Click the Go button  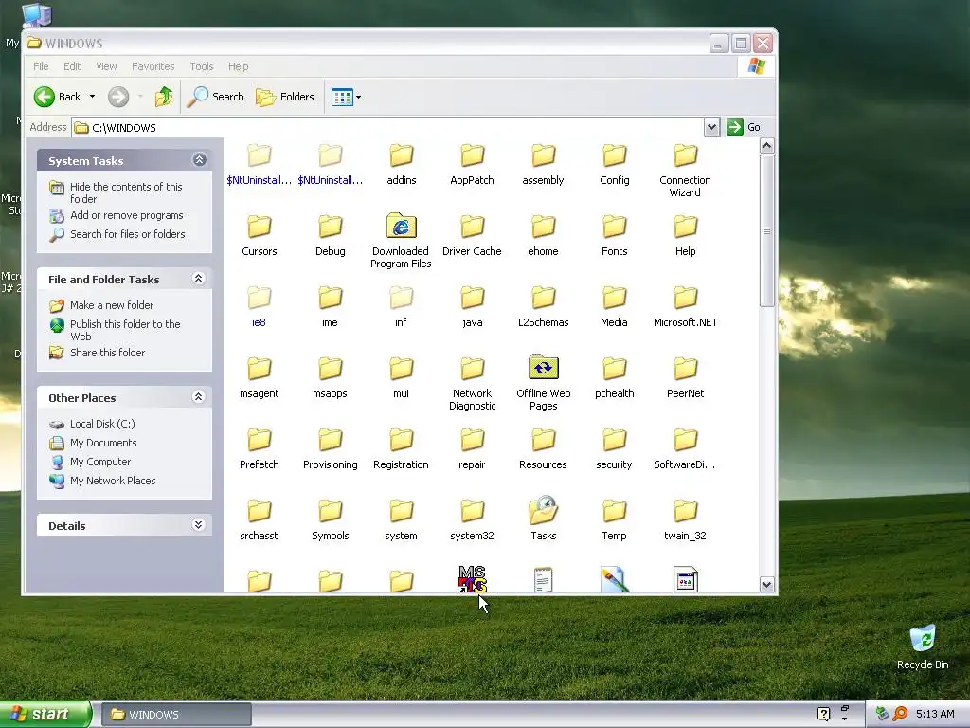[743, 127]
